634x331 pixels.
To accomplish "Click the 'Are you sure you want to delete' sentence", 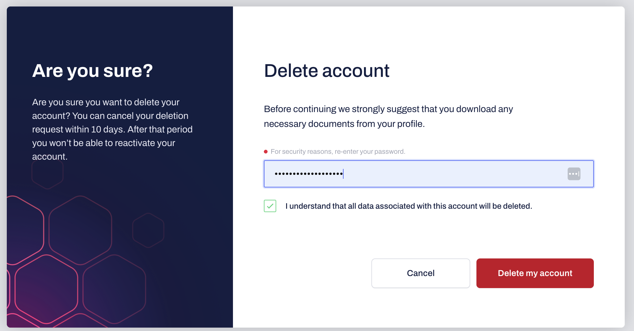I will click(x=106, y=102).
